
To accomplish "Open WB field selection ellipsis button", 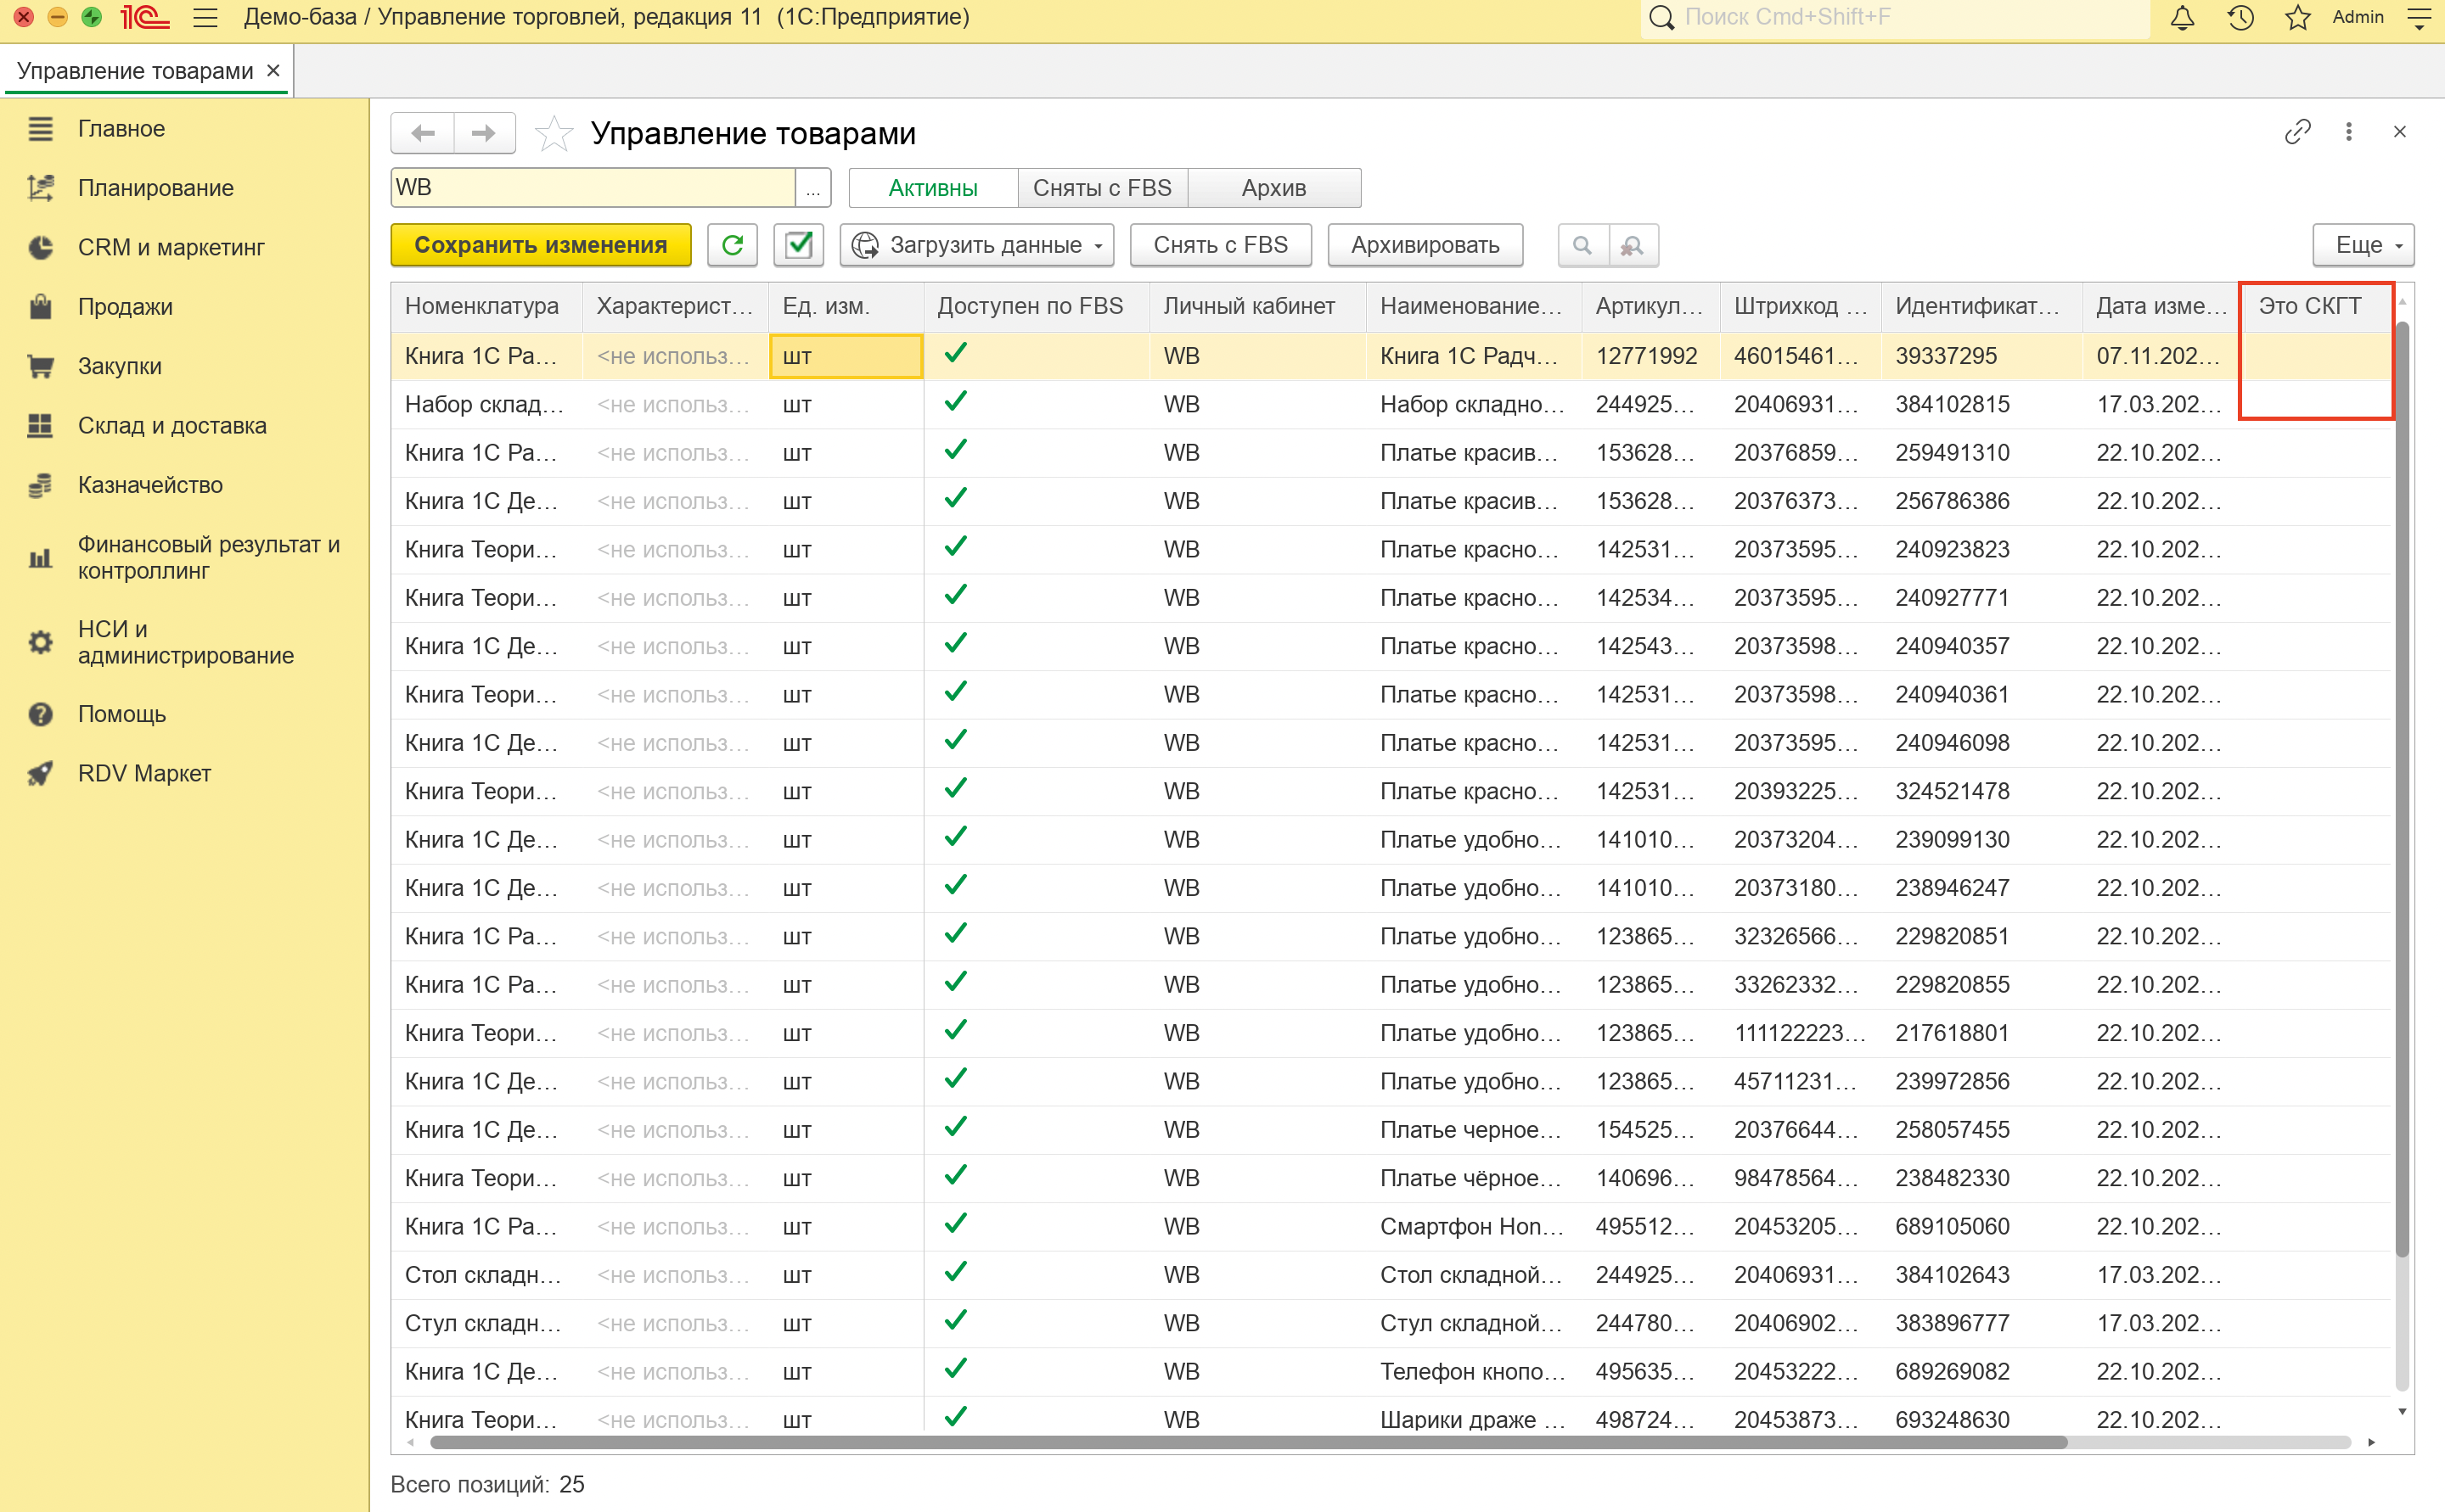I will 812,188.
